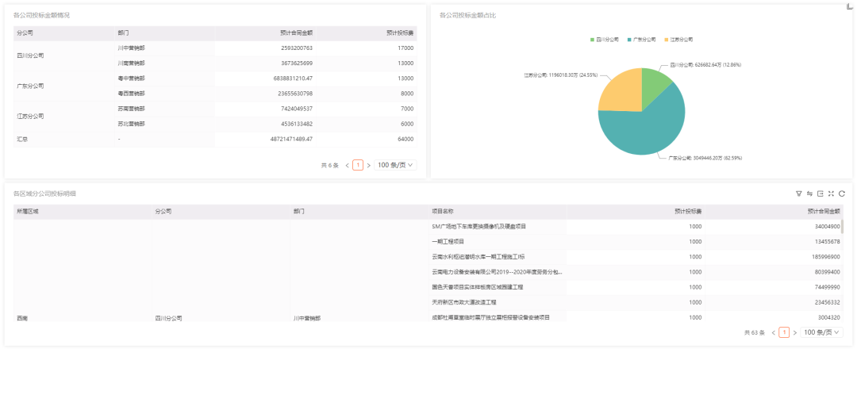The width and height of the screenshot is (857, 418).
Task: Select page 1 in the top summary table pager
Action: [x=358, y=165]
